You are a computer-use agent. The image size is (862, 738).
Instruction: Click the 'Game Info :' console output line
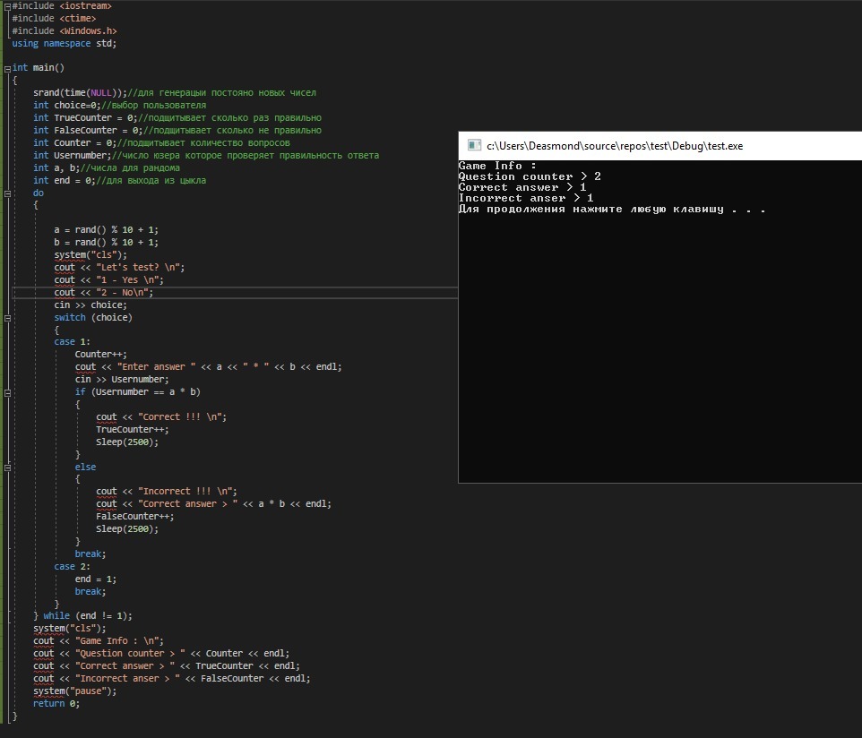[x=497, y=166]
